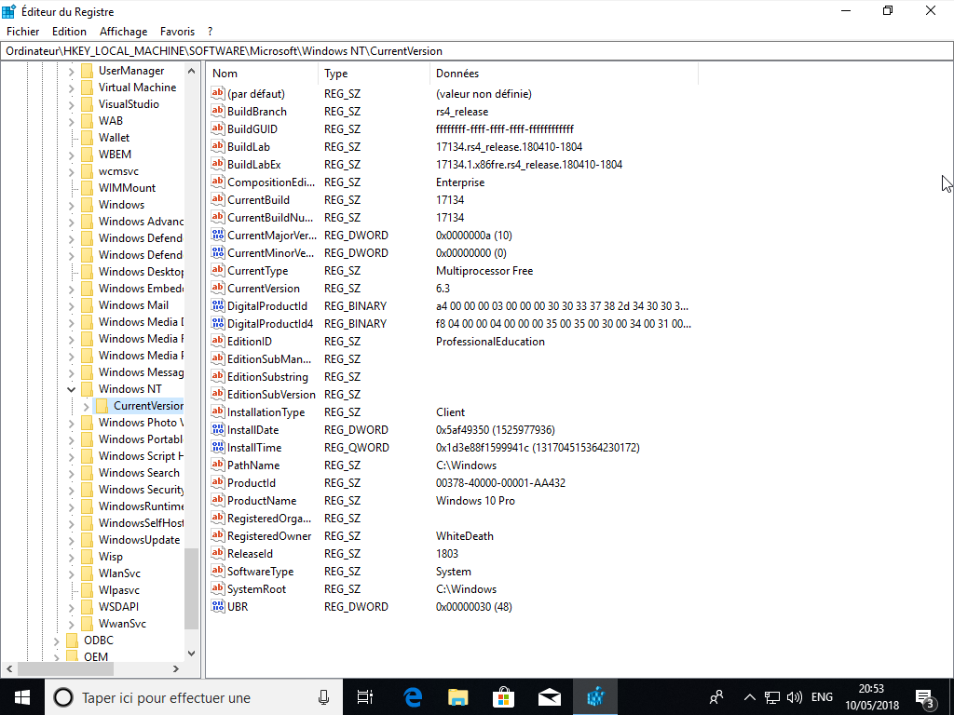Click the tree scrollbar up arrow
The height and width of the screenshot is (715, 954).
(191, 71)
